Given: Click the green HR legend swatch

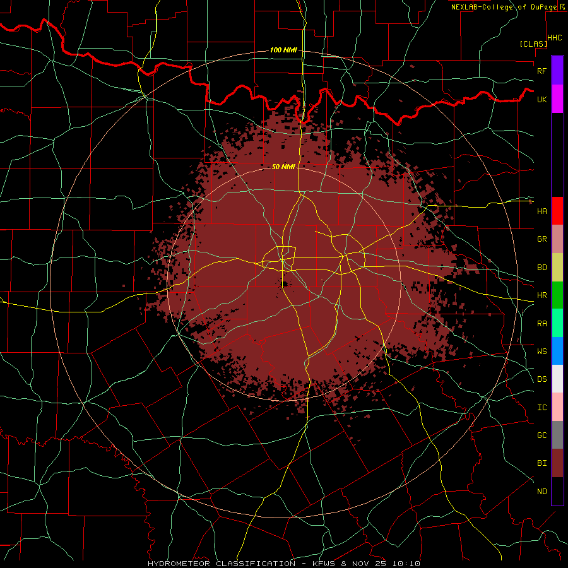Looking at the screenshot, I should point(557,295).
